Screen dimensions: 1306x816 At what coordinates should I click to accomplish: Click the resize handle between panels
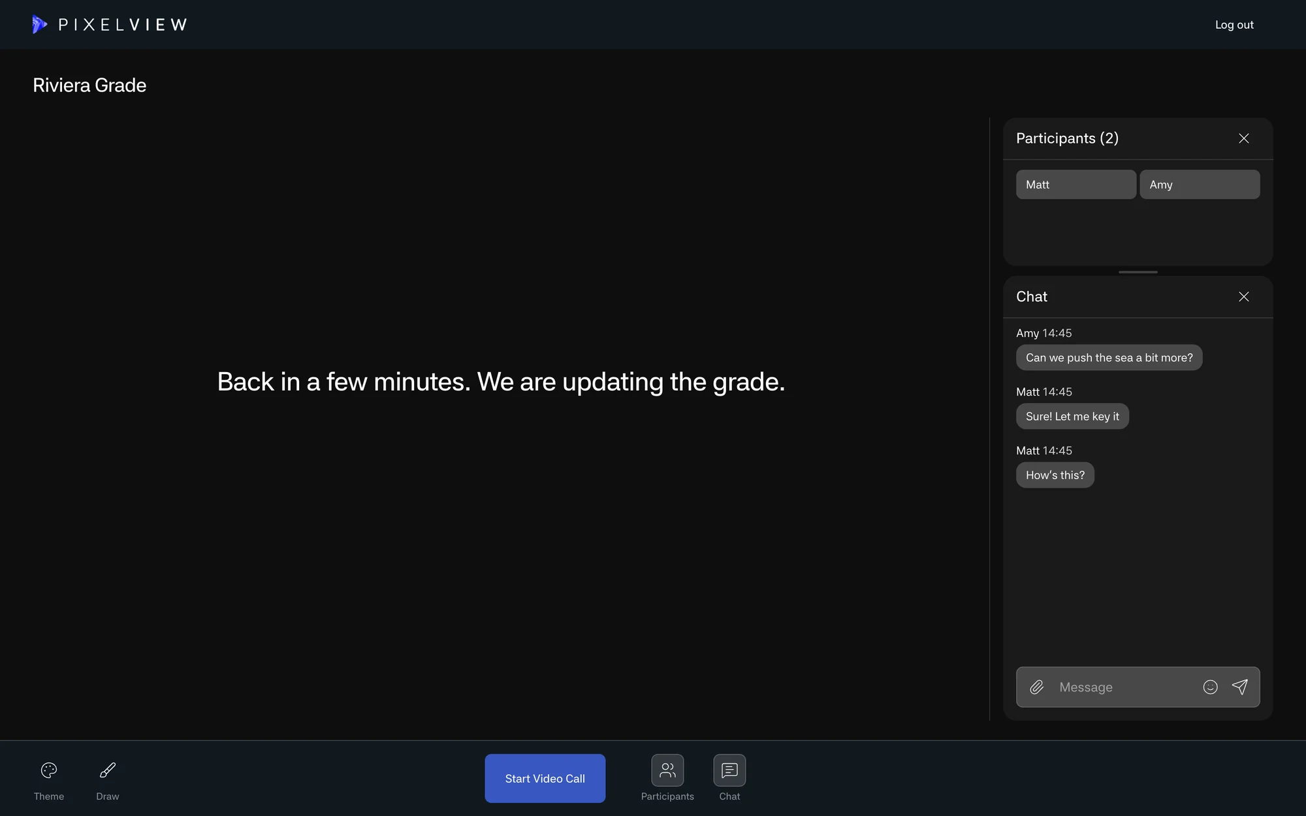(1138, 272)
